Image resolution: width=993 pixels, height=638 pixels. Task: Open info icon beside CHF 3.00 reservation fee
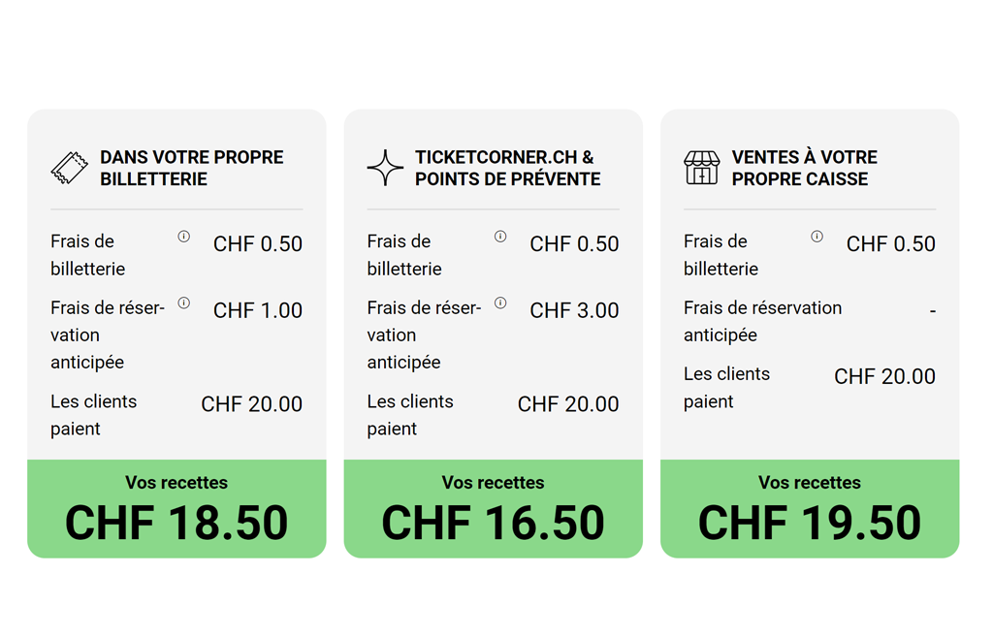point(500,303)
